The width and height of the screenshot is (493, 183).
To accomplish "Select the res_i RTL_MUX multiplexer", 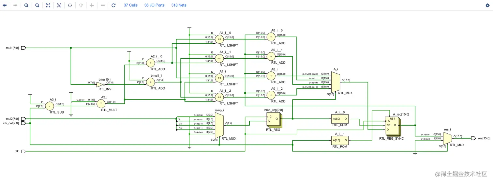I will click(x=447, y=138).
